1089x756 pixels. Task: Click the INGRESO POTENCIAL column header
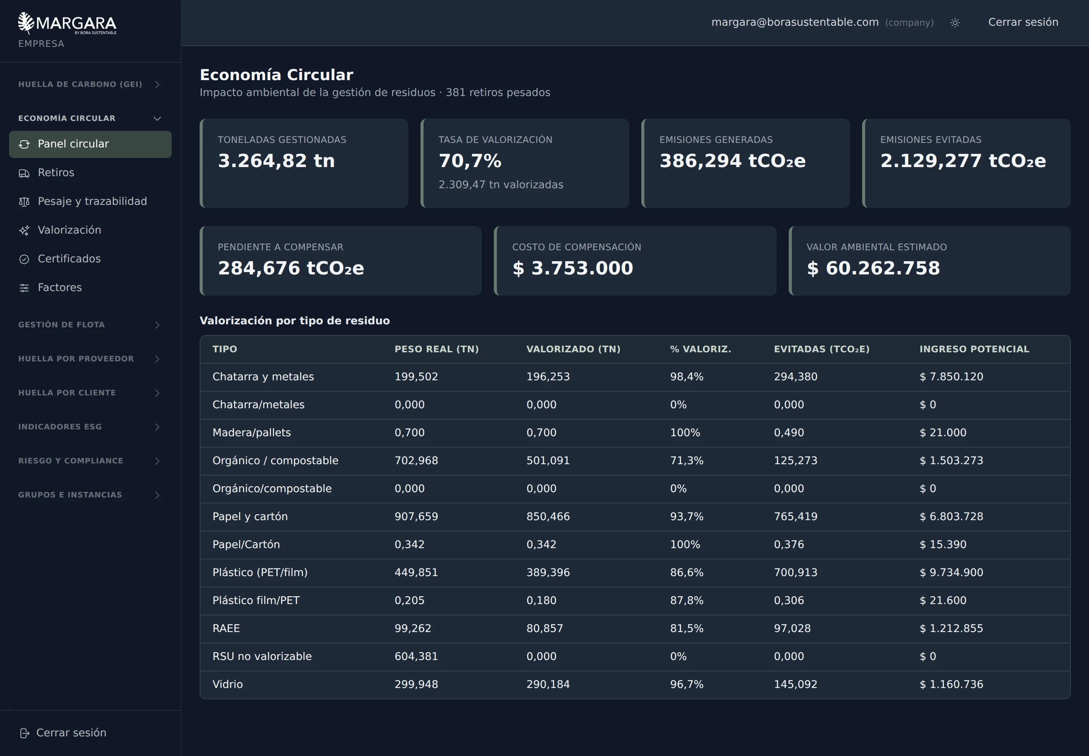(974, 350)
